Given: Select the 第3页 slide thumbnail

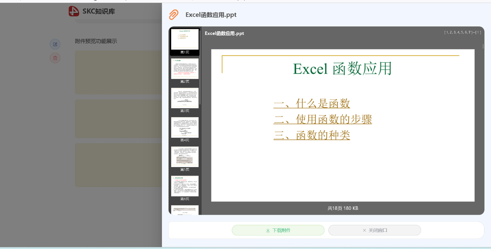Looking at the screenshot, I should [x=185, y=98].
